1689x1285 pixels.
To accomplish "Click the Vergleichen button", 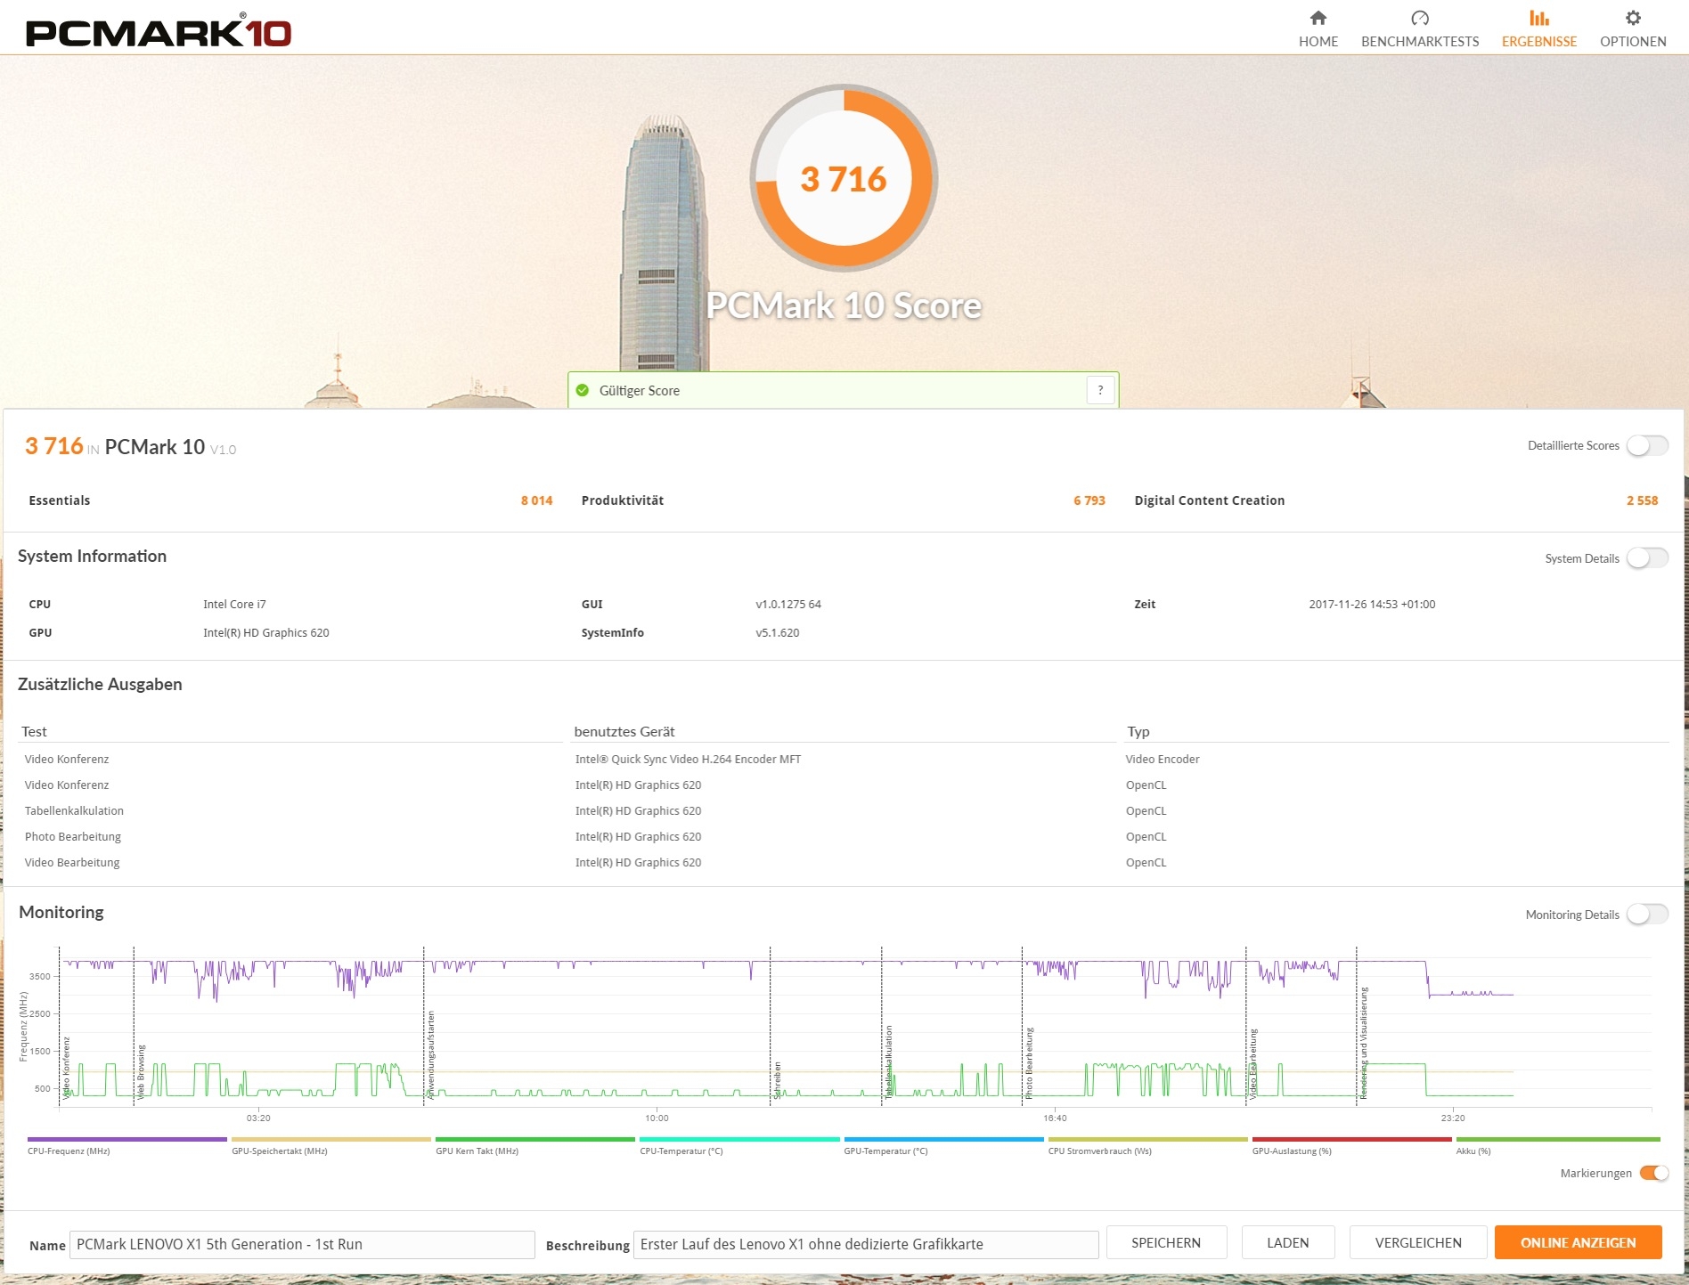I will (x=1417, y=1242).
